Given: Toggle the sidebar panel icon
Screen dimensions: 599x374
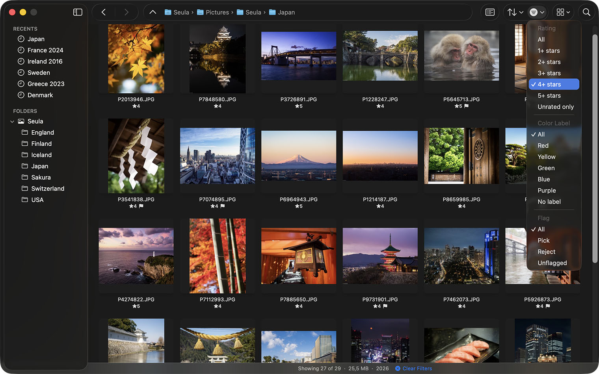Looking at the screenshot, I should click(x=78, y=12).
